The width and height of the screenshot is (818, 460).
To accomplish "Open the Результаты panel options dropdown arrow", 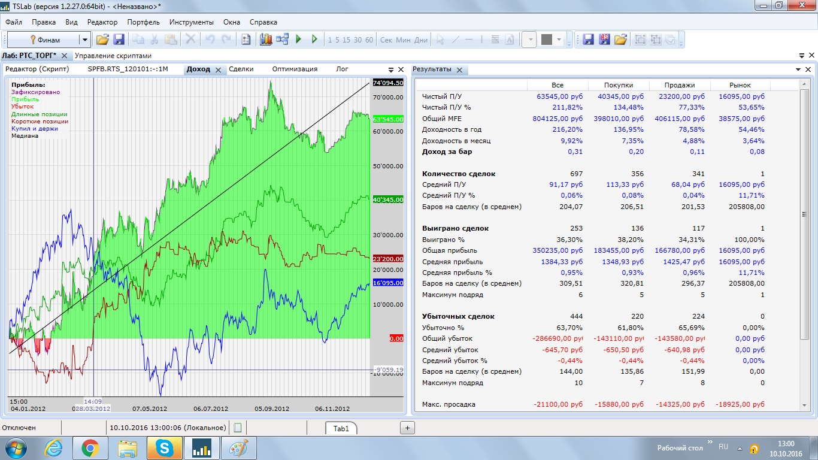I will point(798,69).
